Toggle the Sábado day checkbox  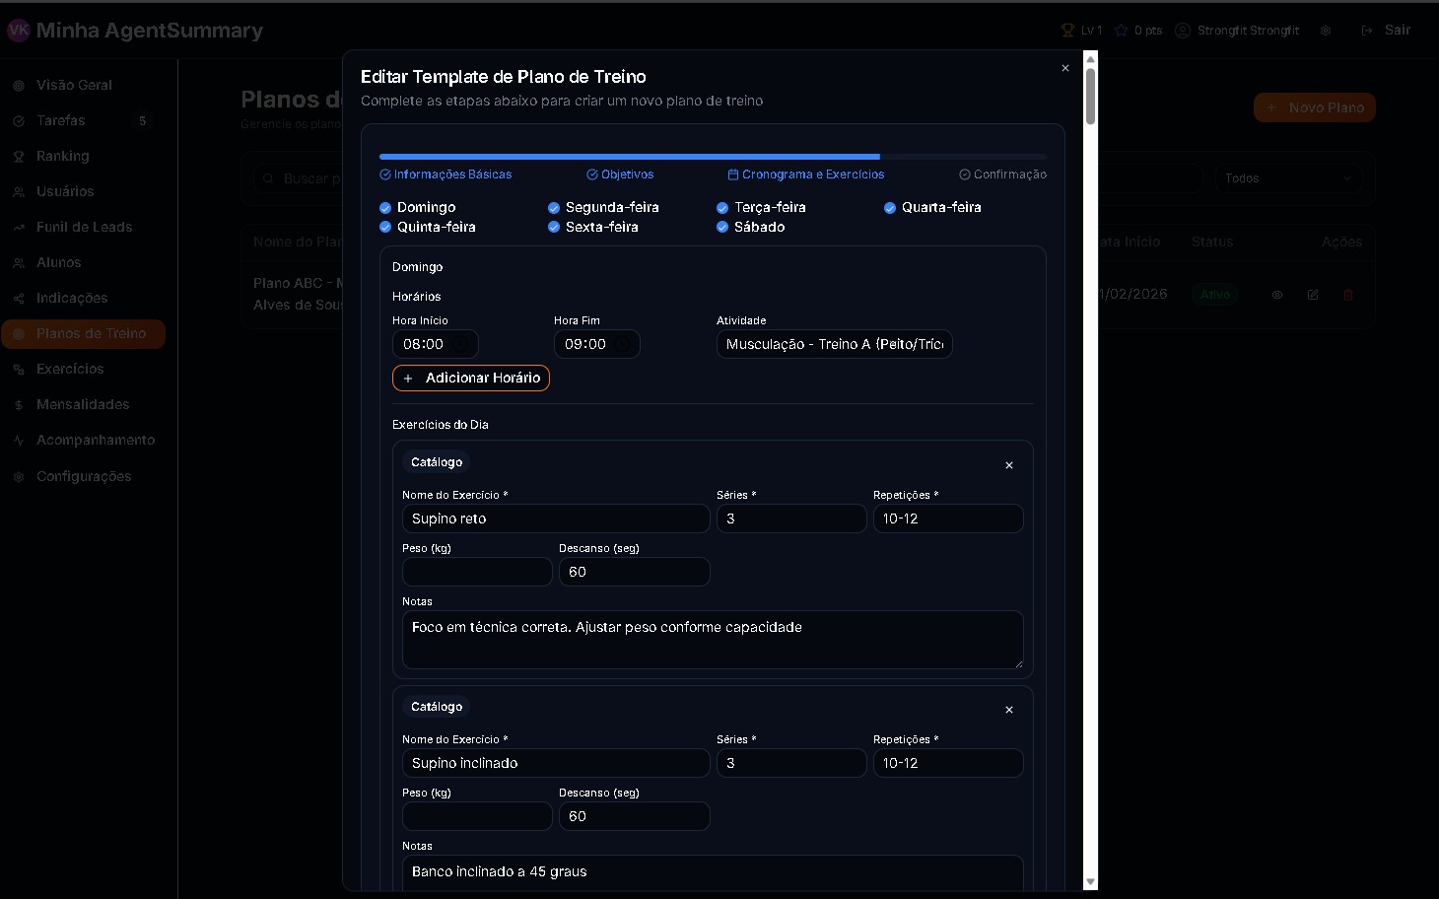[722, 228]
